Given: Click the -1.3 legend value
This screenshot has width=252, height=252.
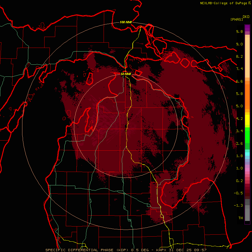Looking at the screenshot, I should [238, 206].
